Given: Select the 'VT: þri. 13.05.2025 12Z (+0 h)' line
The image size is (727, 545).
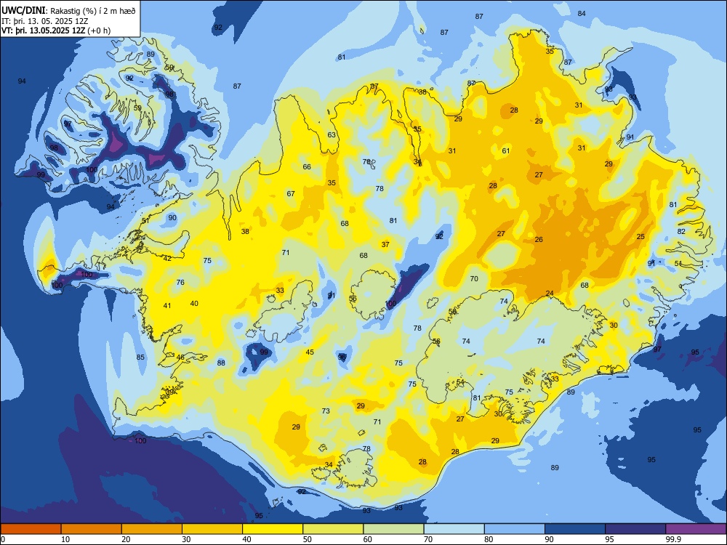Looking at the screenshot, I should 56,31.
